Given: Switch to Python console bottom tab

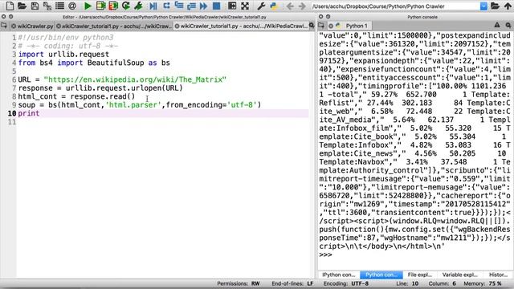Looking at the screenshot, I should click(x=381, y=275).
